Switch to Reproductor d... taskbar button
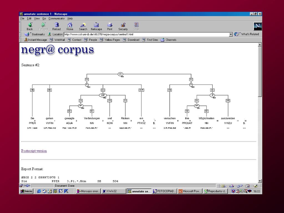This screenshot has width=284, height=213. coord(215,191)
